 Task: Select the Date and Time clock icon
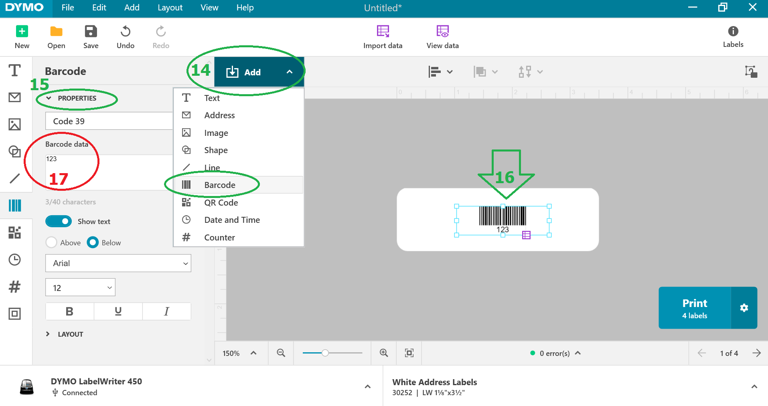tap(15, 260)
